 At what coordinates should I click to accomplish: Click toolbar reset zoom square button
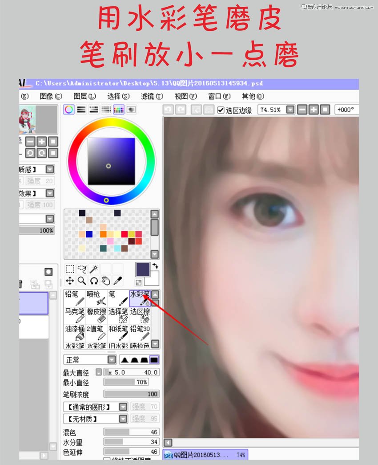click(x=325, y=110)
